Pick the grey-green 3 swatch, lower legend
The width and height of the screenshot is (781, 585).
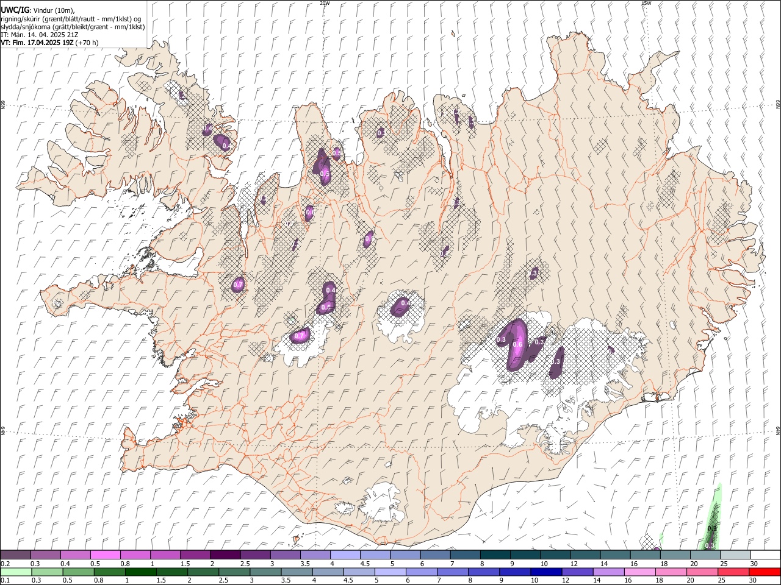pyautogui.click(x=265, y=572)
